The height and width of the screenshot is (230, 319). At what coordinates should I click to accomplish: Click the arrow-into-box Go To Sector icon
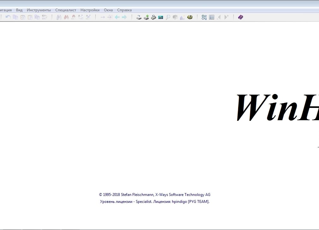point(110,17)
